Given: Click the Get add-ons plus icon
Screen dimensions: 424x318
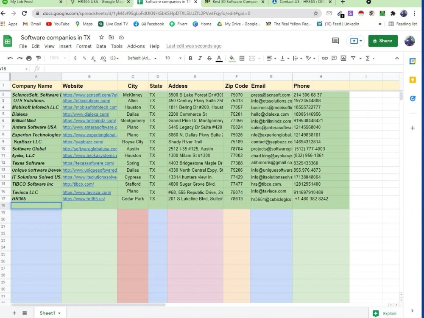Looking at the screenshot, I should (x=413, y=128).
